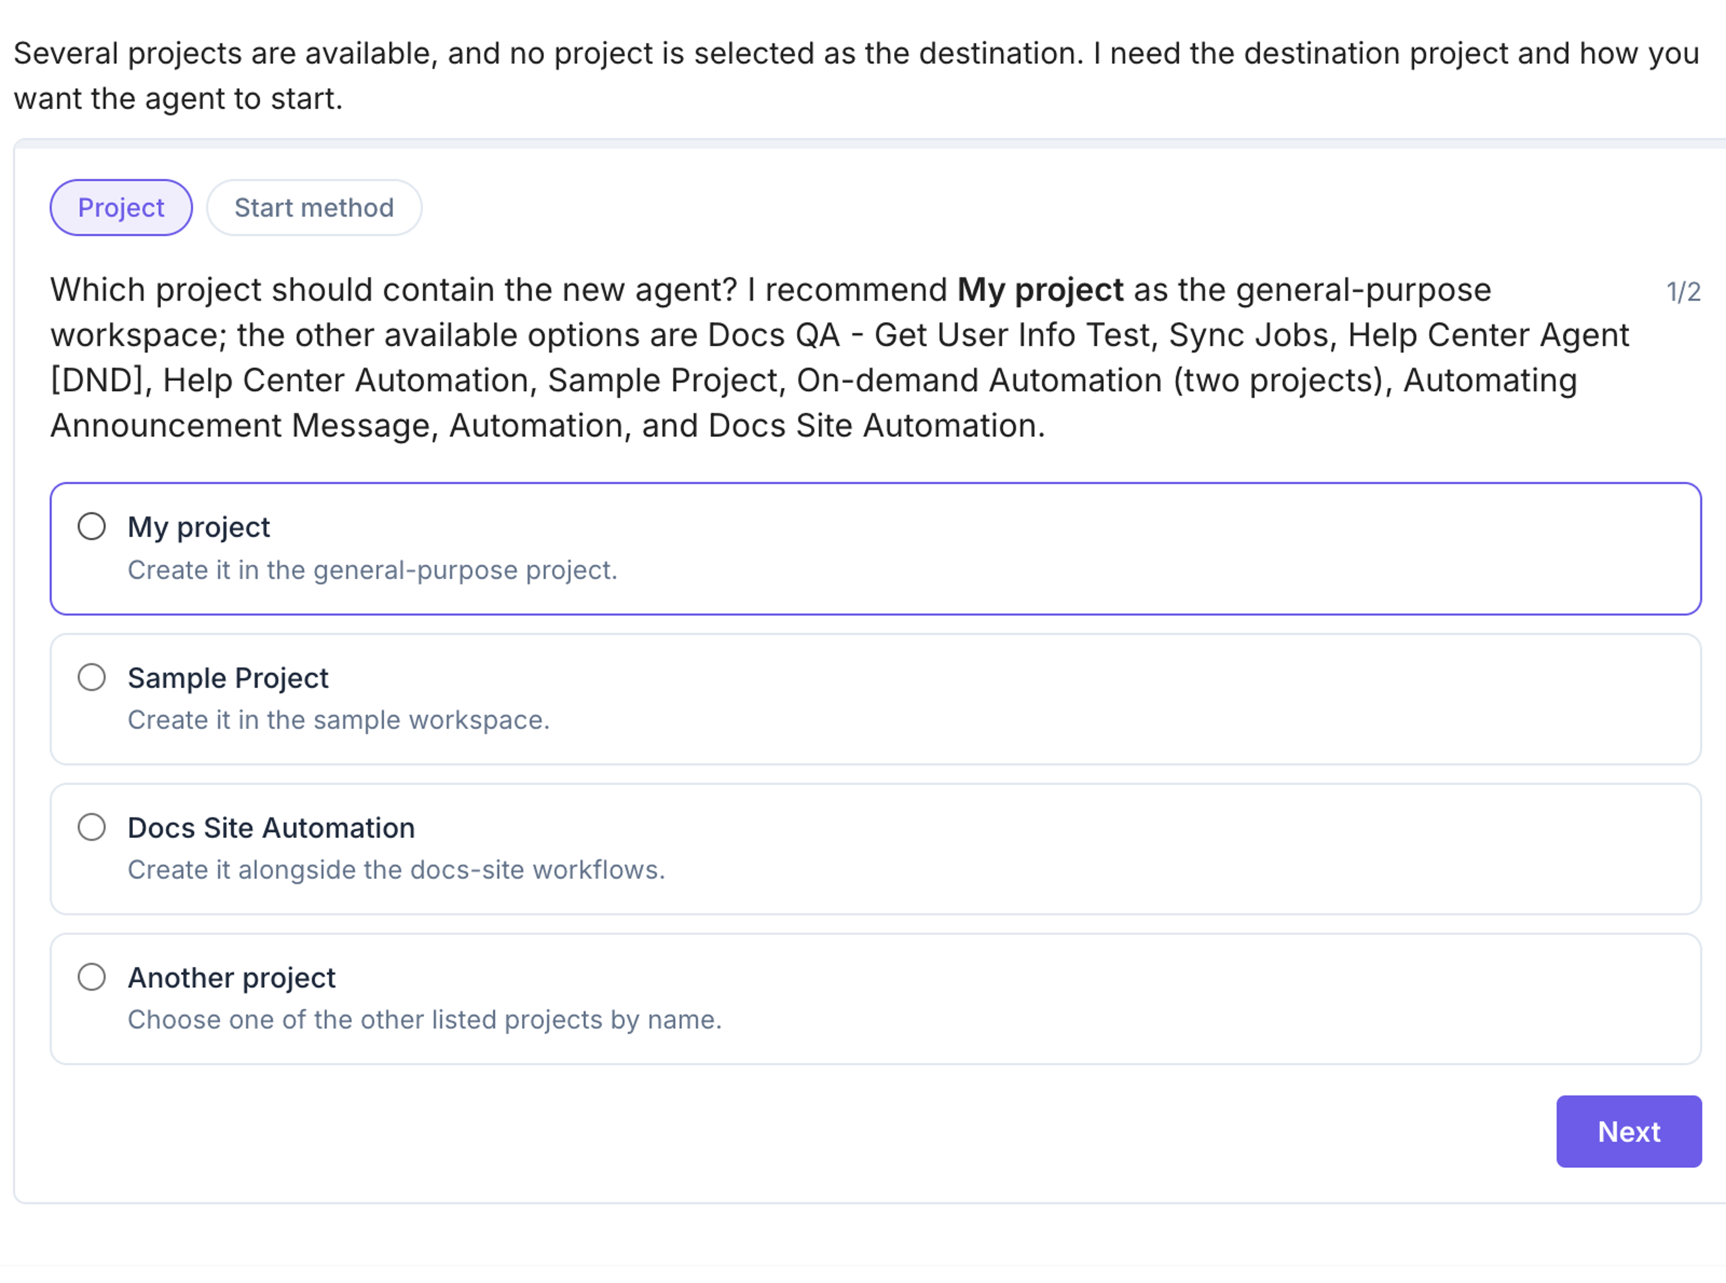The image size is (1726, 1283).
Task: Click the text 'Create it in the sample workspace.'
Action: click(339, 720)
